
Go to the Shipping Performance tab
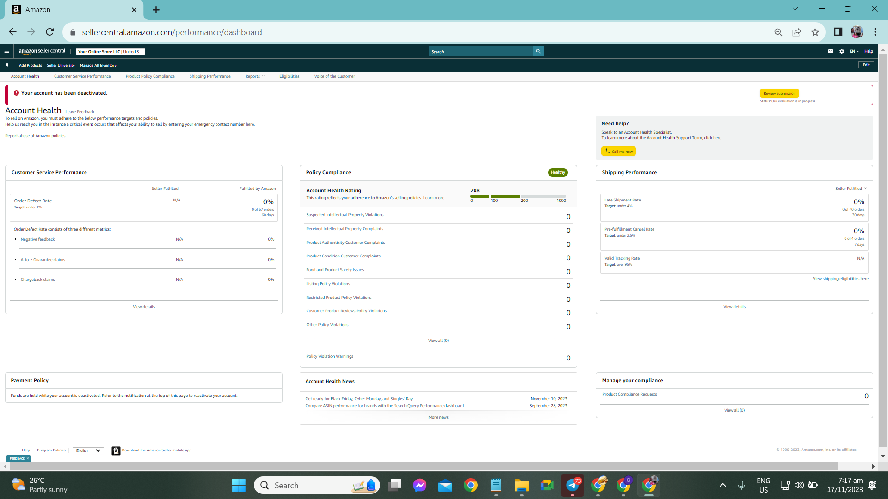coord(210,76)
